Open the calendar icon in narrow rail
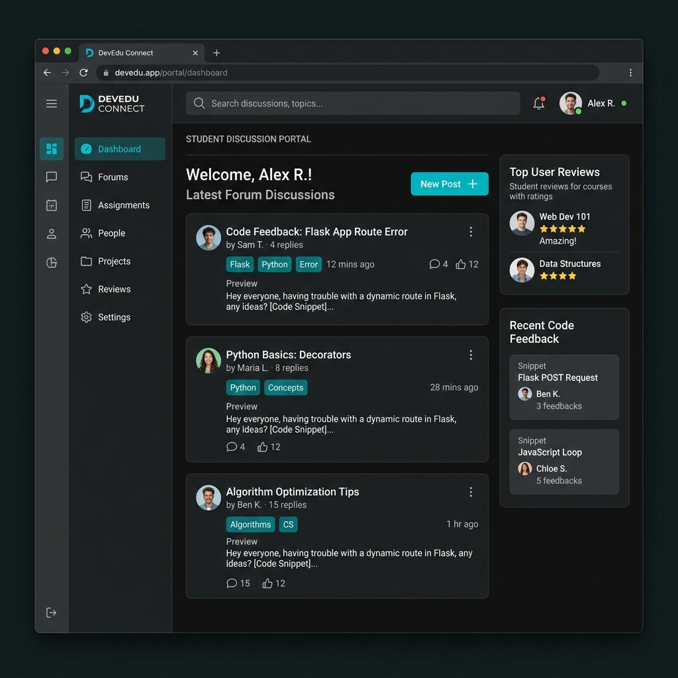Image resolution: width=678 pixels, height=678 pixels. pyautogui.click(x=52, y=205)
